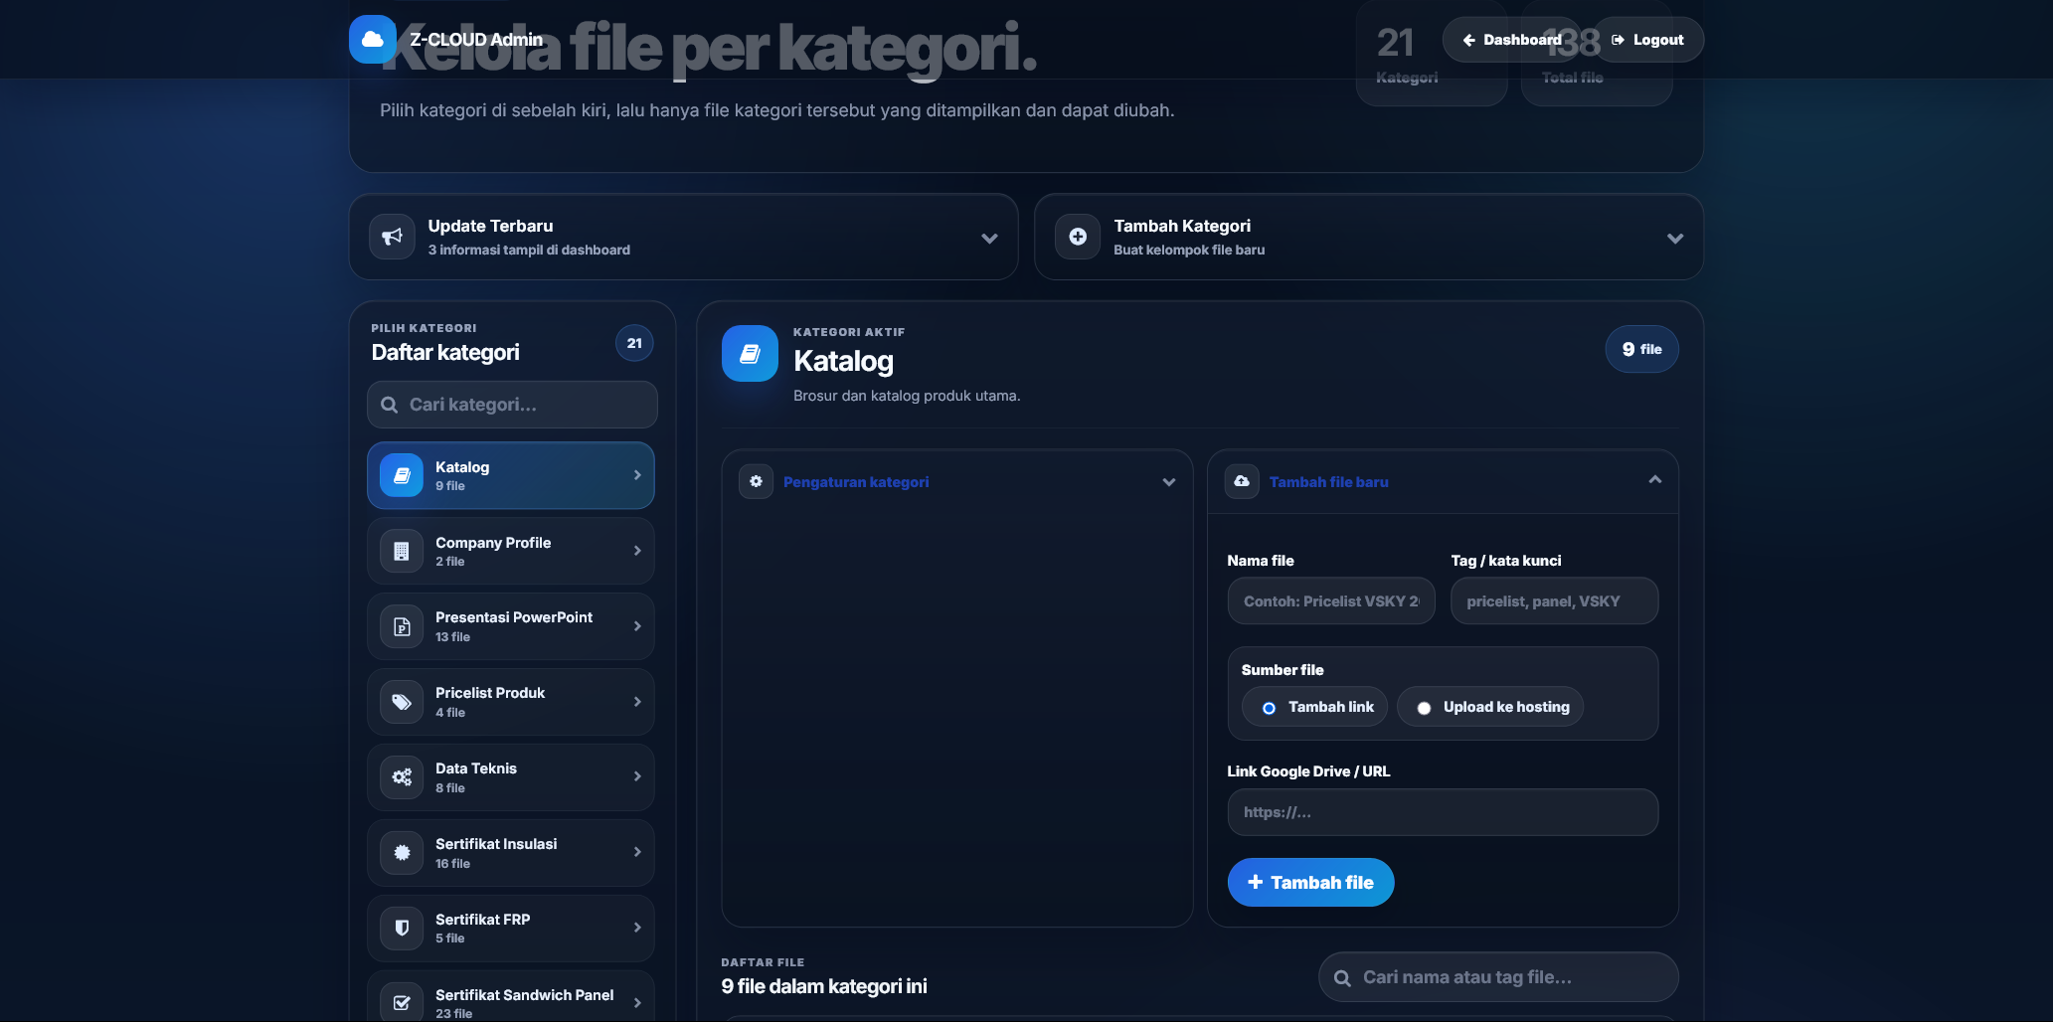Viewport: 2053px width, 1022px height.
Task: Click the Link Google Drive URL field
Action: [x=1443, y=812]
